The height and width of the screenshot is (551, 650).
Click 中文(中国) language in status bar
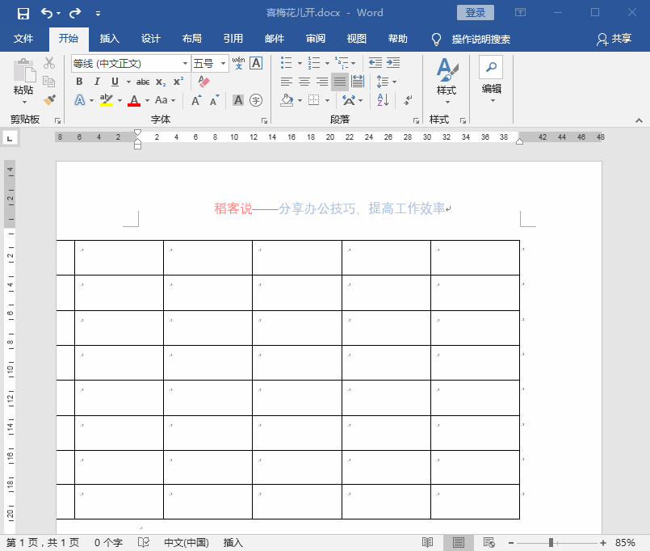point(187,542)
